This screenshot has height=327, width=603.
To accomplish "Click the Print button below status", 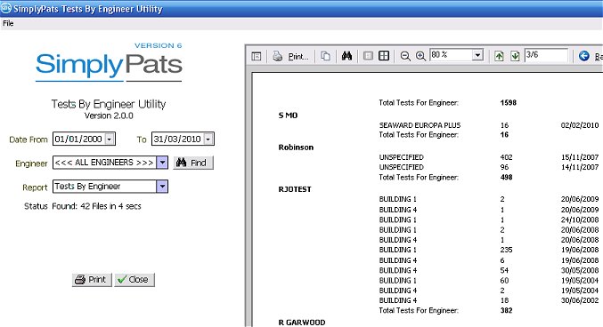I will pos(92,280).
